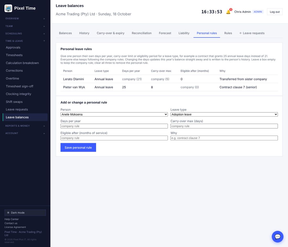The width and height of the screenshot is (288, 247).
Task: Click Save personal rule button
Action: pyautogui.click(x=78, y=147)
